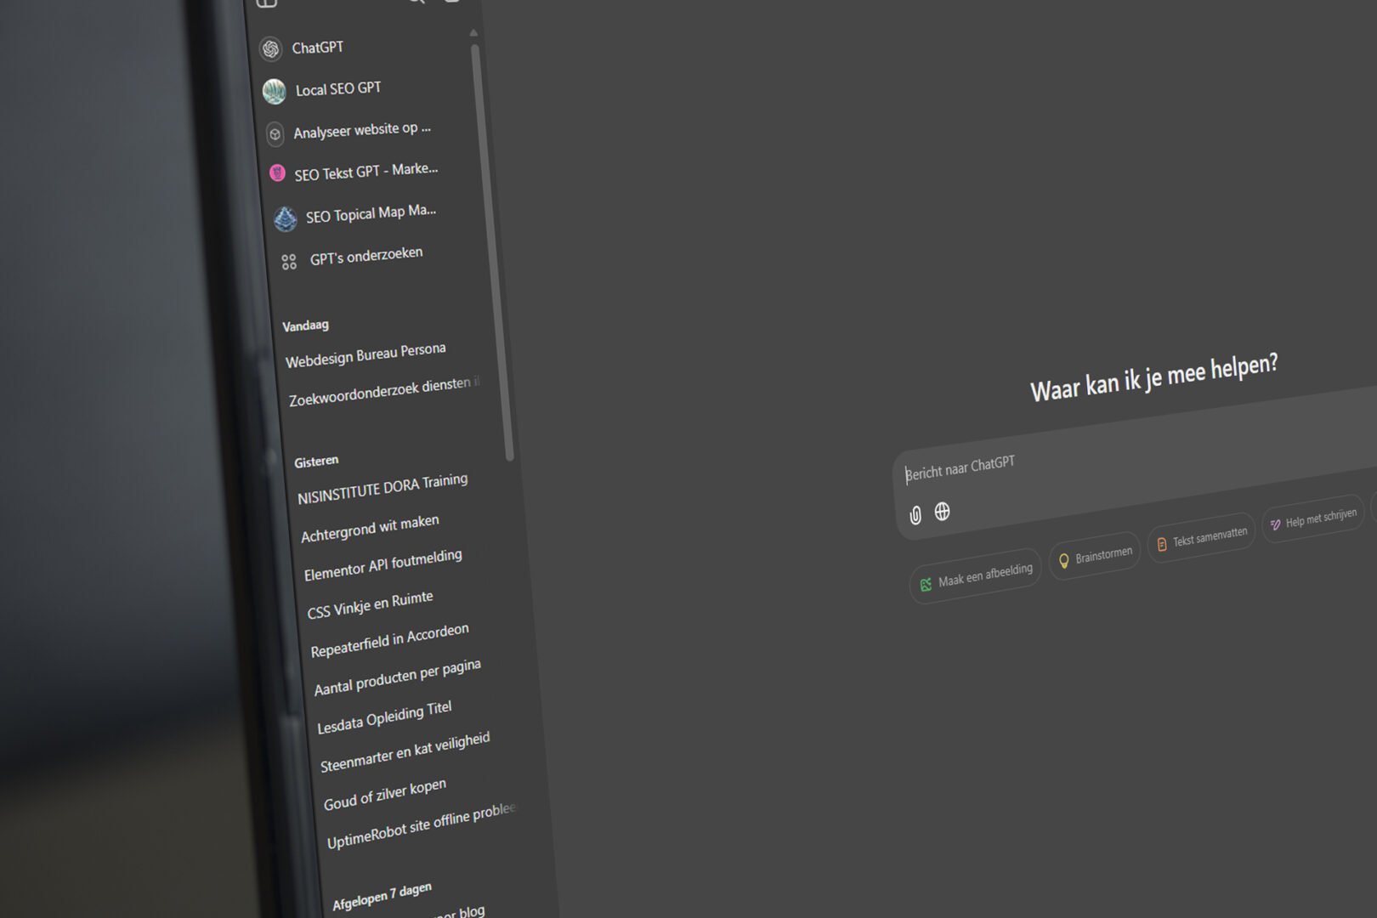Choose the Help met schrijven suggestion
The image size is (1377, 918).
click(x=1313, y=518)
